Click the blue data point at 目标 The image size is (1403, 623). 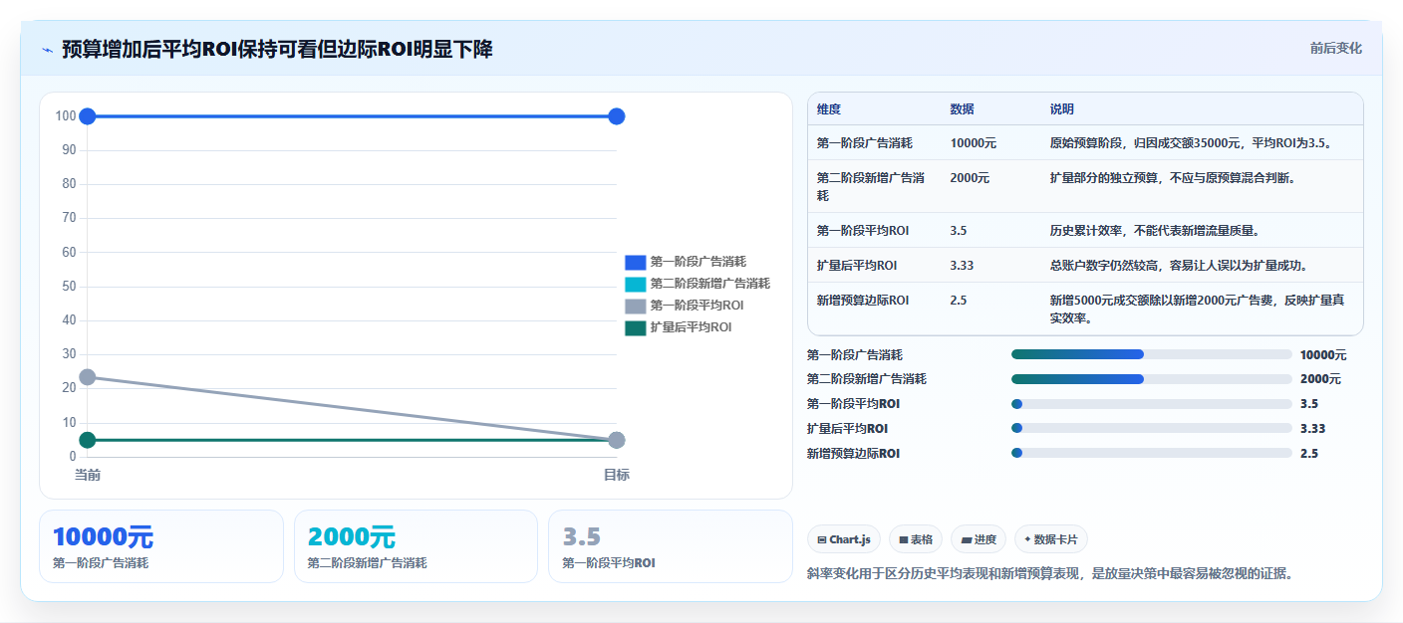(616, 116)
